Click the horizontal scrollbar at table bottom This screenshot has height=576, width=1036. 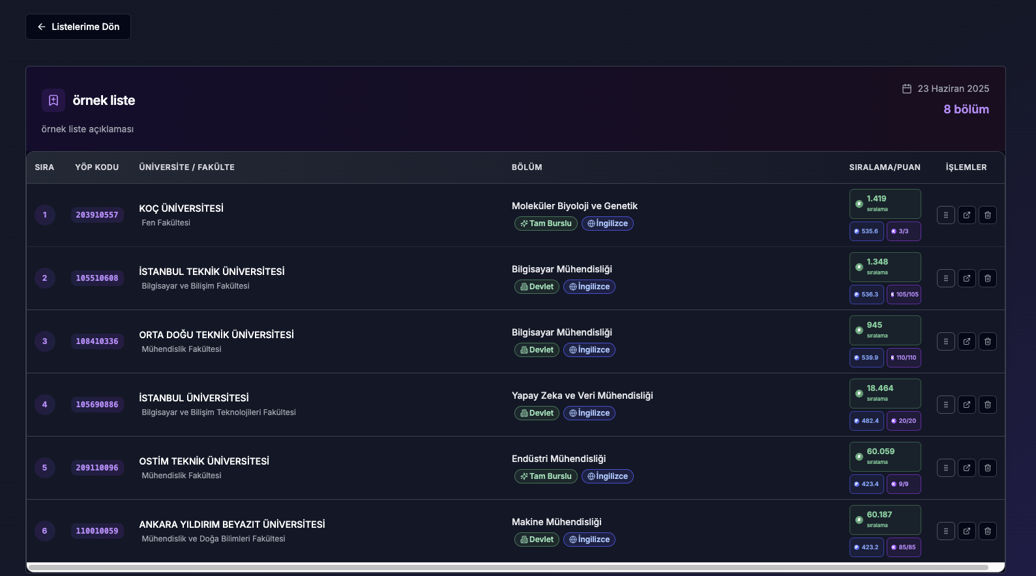coord(508,568)
